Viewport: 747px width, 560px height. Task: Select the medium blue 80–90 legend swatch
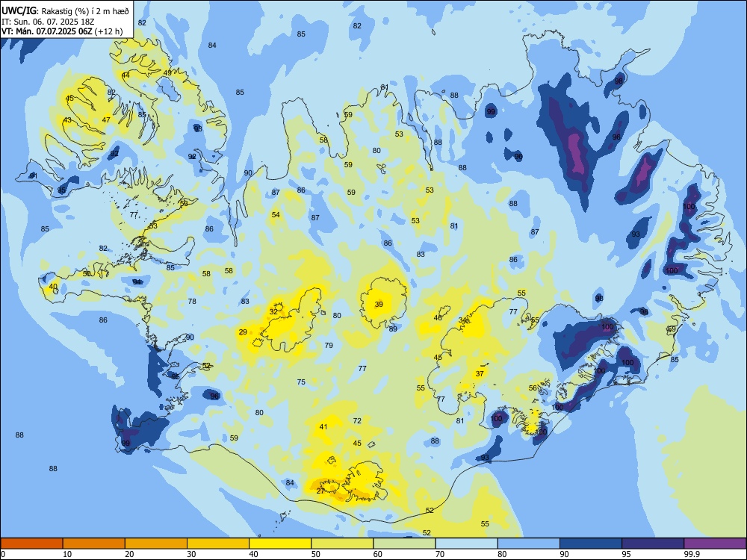(x=528, y=544)
